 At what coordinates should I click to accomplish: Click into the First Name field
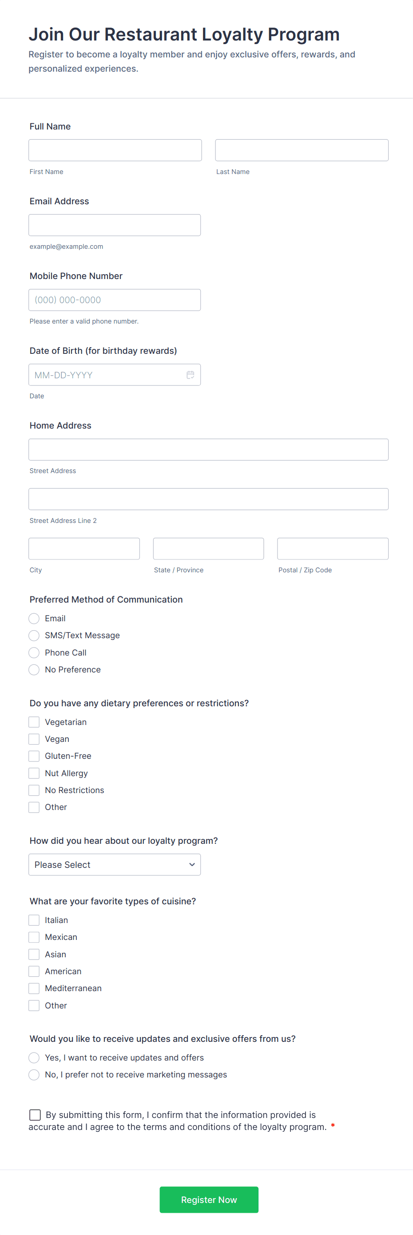point(115,150)
